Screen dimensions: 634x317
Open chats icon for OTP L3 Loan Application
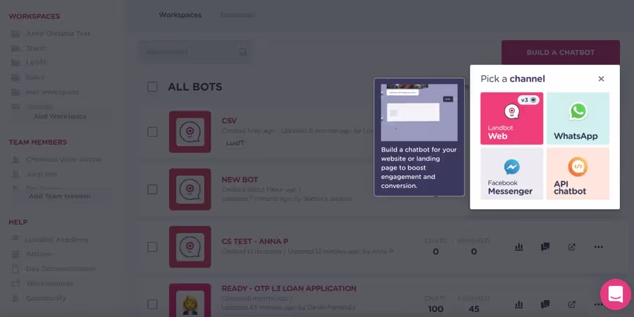[545, 304]
